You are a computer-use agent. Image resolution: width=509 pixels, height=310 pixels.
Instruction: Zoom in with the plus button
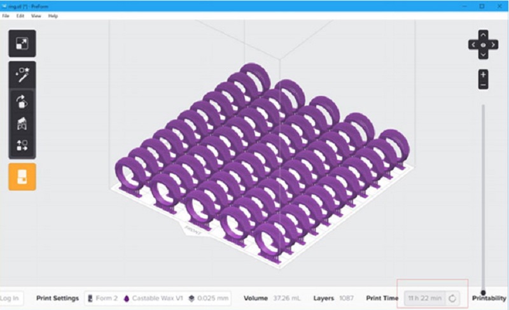(x=484, y=74)
